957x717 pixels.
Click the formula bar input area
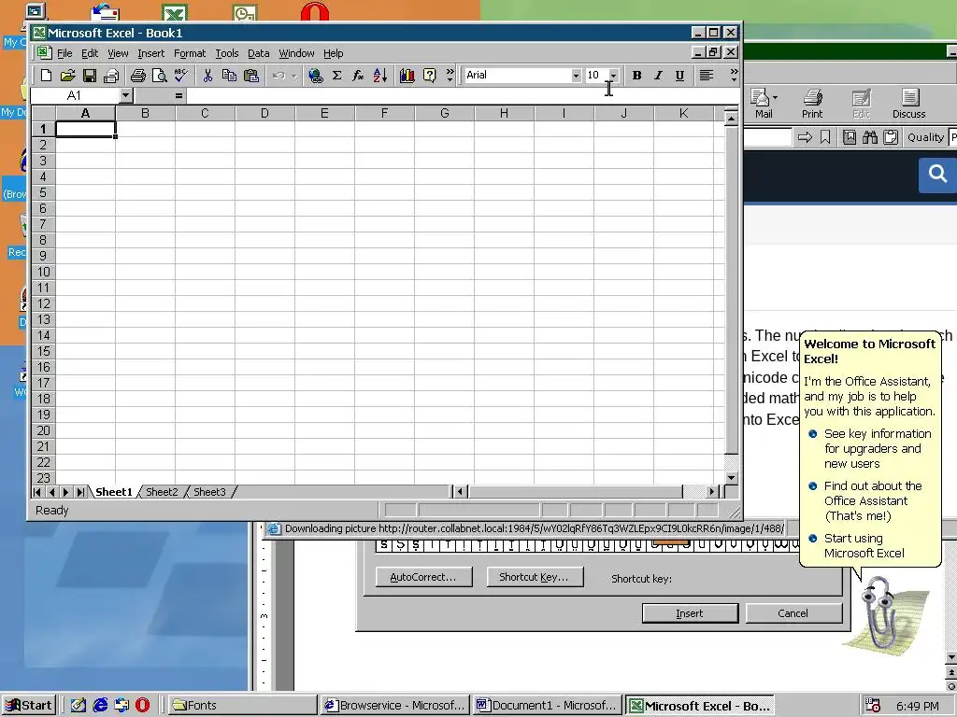point(462,96)
